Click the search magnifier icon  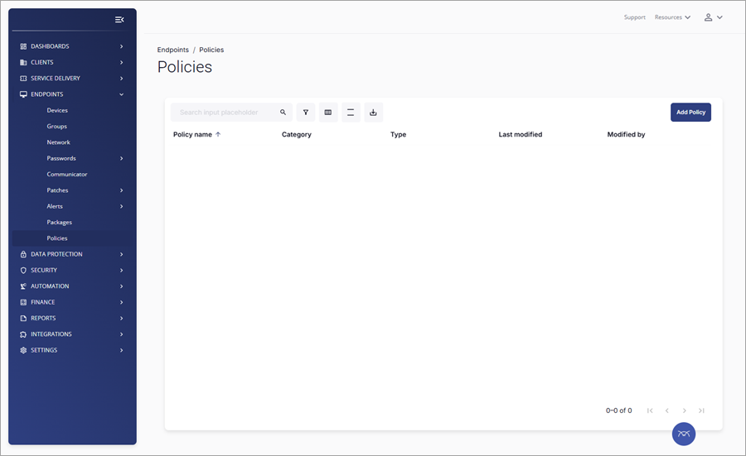point(283,112)
